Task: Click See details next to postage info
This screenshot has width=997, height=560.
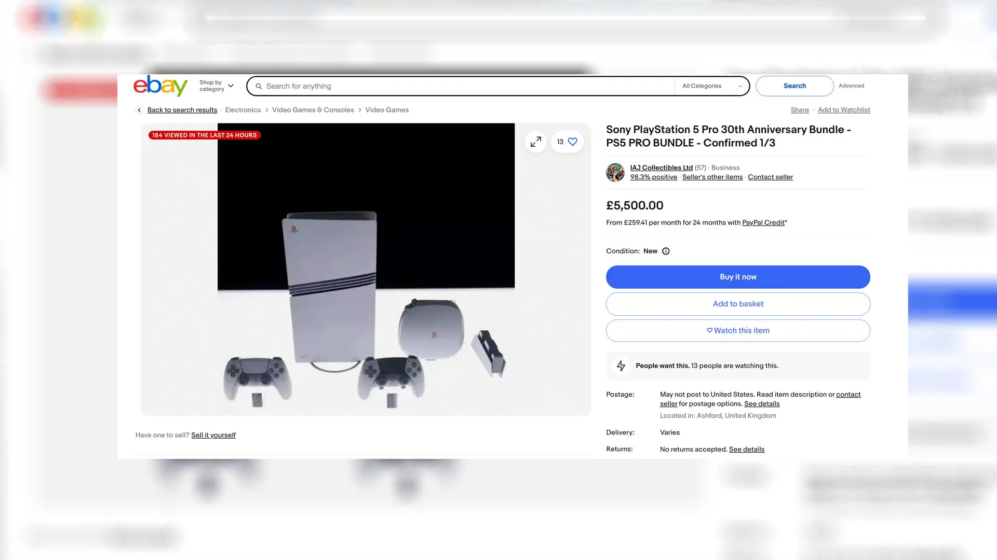Action: point(761,403)
